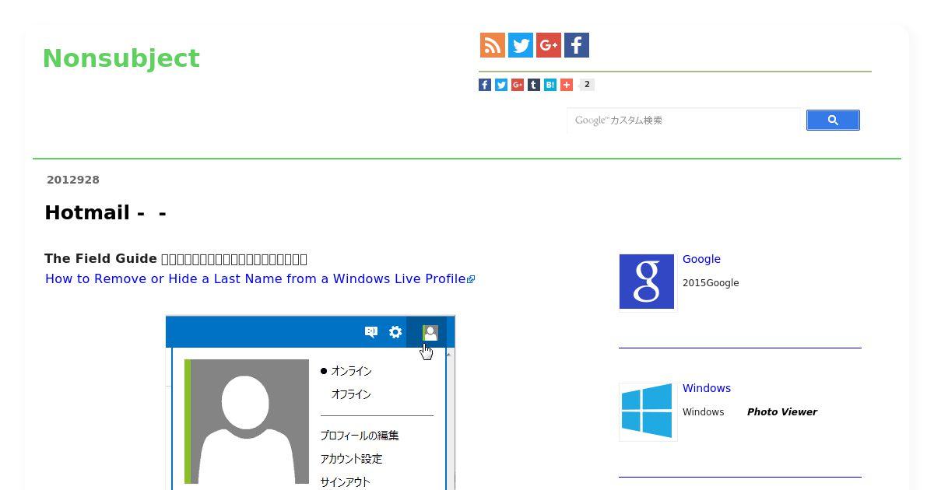Viewport: 934px width, 490px height.
Task: Open the Hotmail post title
Action: [x=106, y=212]
